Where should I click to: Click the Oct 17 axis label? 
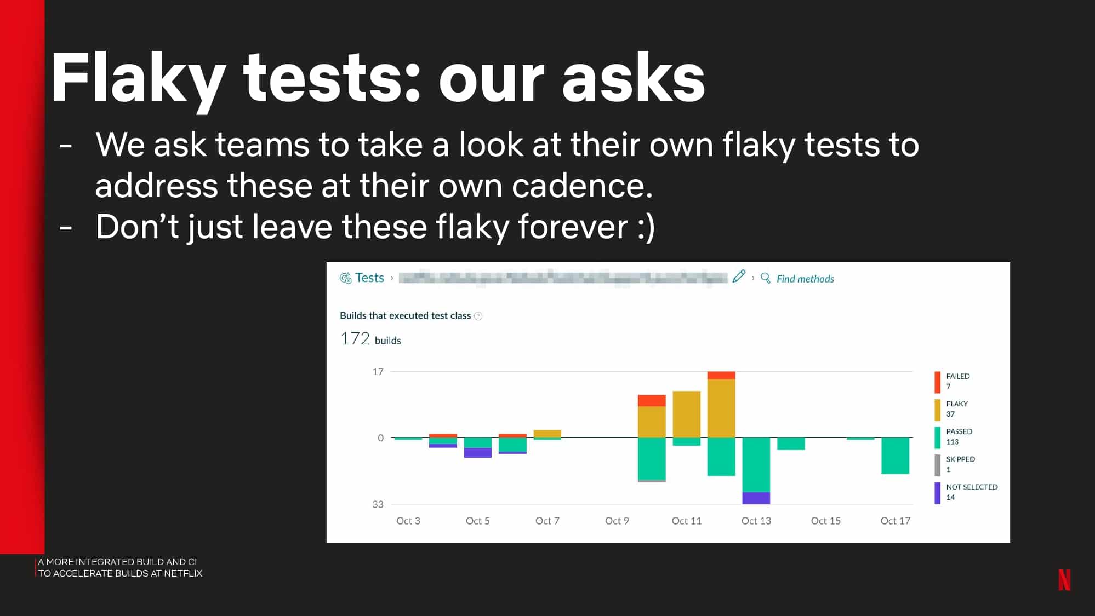coord(895,521)
